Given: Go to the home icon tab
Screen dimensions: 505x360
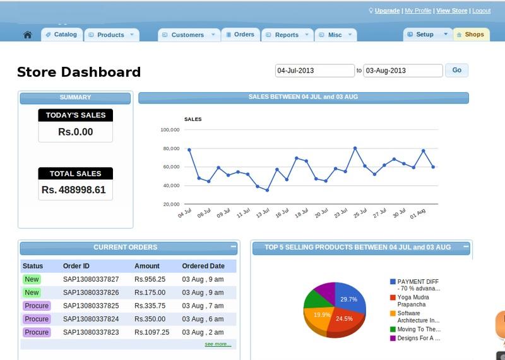Looking at the screenshot, I should 27,35.
